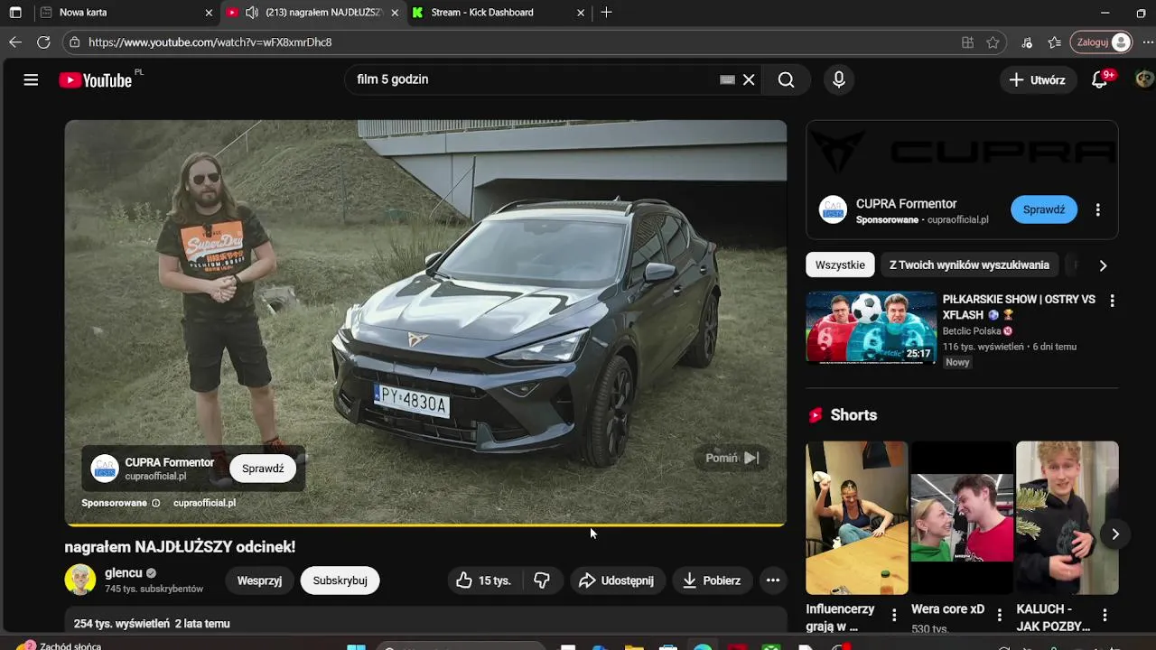Select the Wszystkie filter chip
This screenshot has height=650, width=1156.
tap(840, 265)
